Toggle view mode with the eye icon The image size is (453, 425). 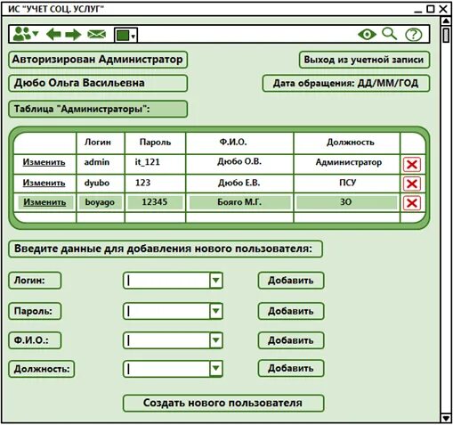[x=367, y=35]
